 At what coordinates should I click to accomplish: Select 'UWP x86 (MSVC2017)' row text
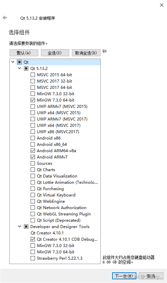(58, 132)
